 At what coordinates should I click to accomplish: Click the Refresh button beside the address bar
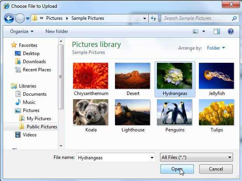[x=153, y=19]
